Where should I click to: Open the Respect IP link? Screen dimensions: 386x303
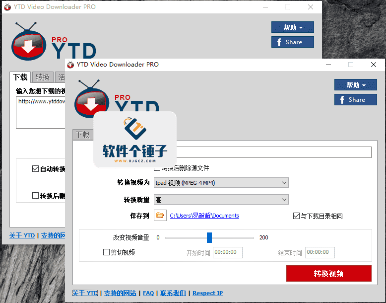pos(207,293)
